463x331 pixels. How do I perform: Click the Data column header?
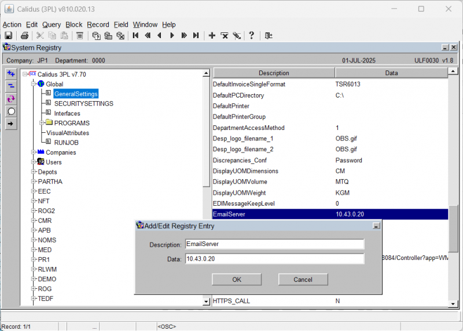pos(391,73)
